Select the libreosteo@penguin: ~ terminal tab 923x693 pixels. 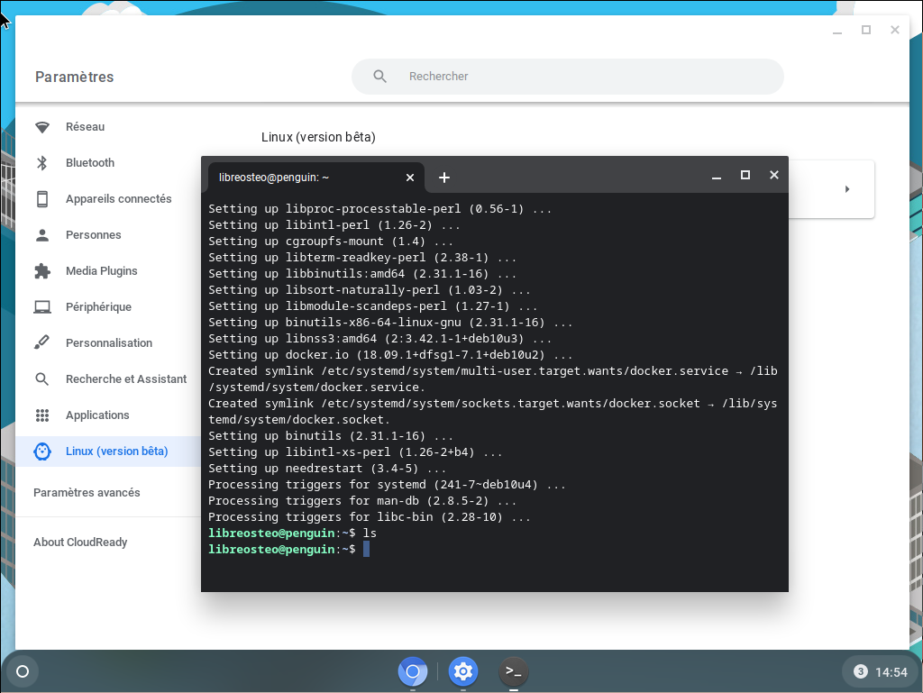click(316, 178)
